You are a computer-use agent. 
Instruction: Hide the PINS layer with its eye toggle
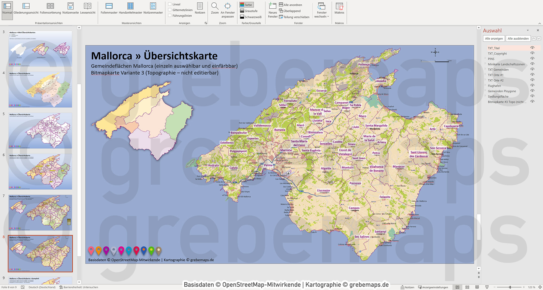coord(532,59)
